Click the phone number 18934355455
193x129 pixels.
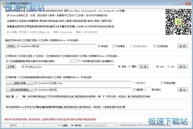click(x=90, y=32)
